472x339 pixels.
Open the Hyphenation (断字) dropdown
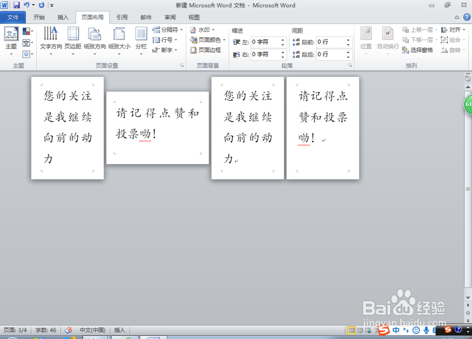(165, 50)
